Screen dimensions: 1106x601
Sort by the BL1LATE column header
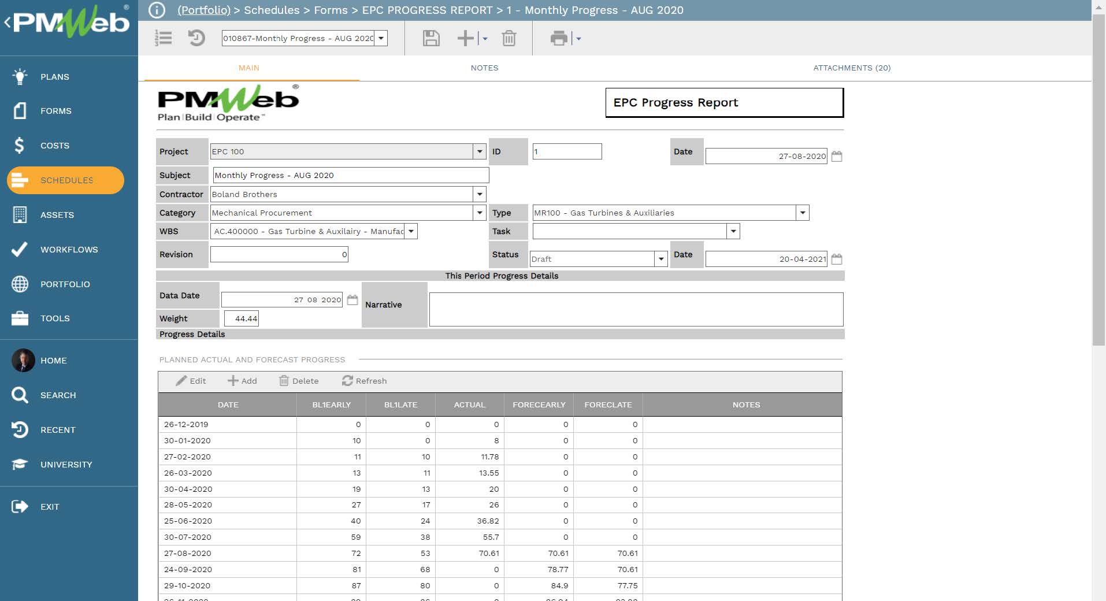coord(400,405)
